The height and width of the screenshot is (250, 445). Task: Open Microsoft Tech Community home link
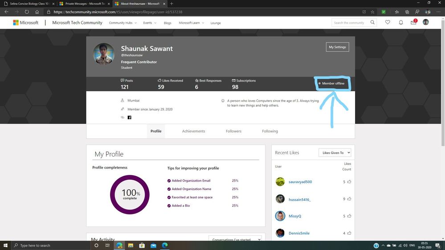point(77,23)
